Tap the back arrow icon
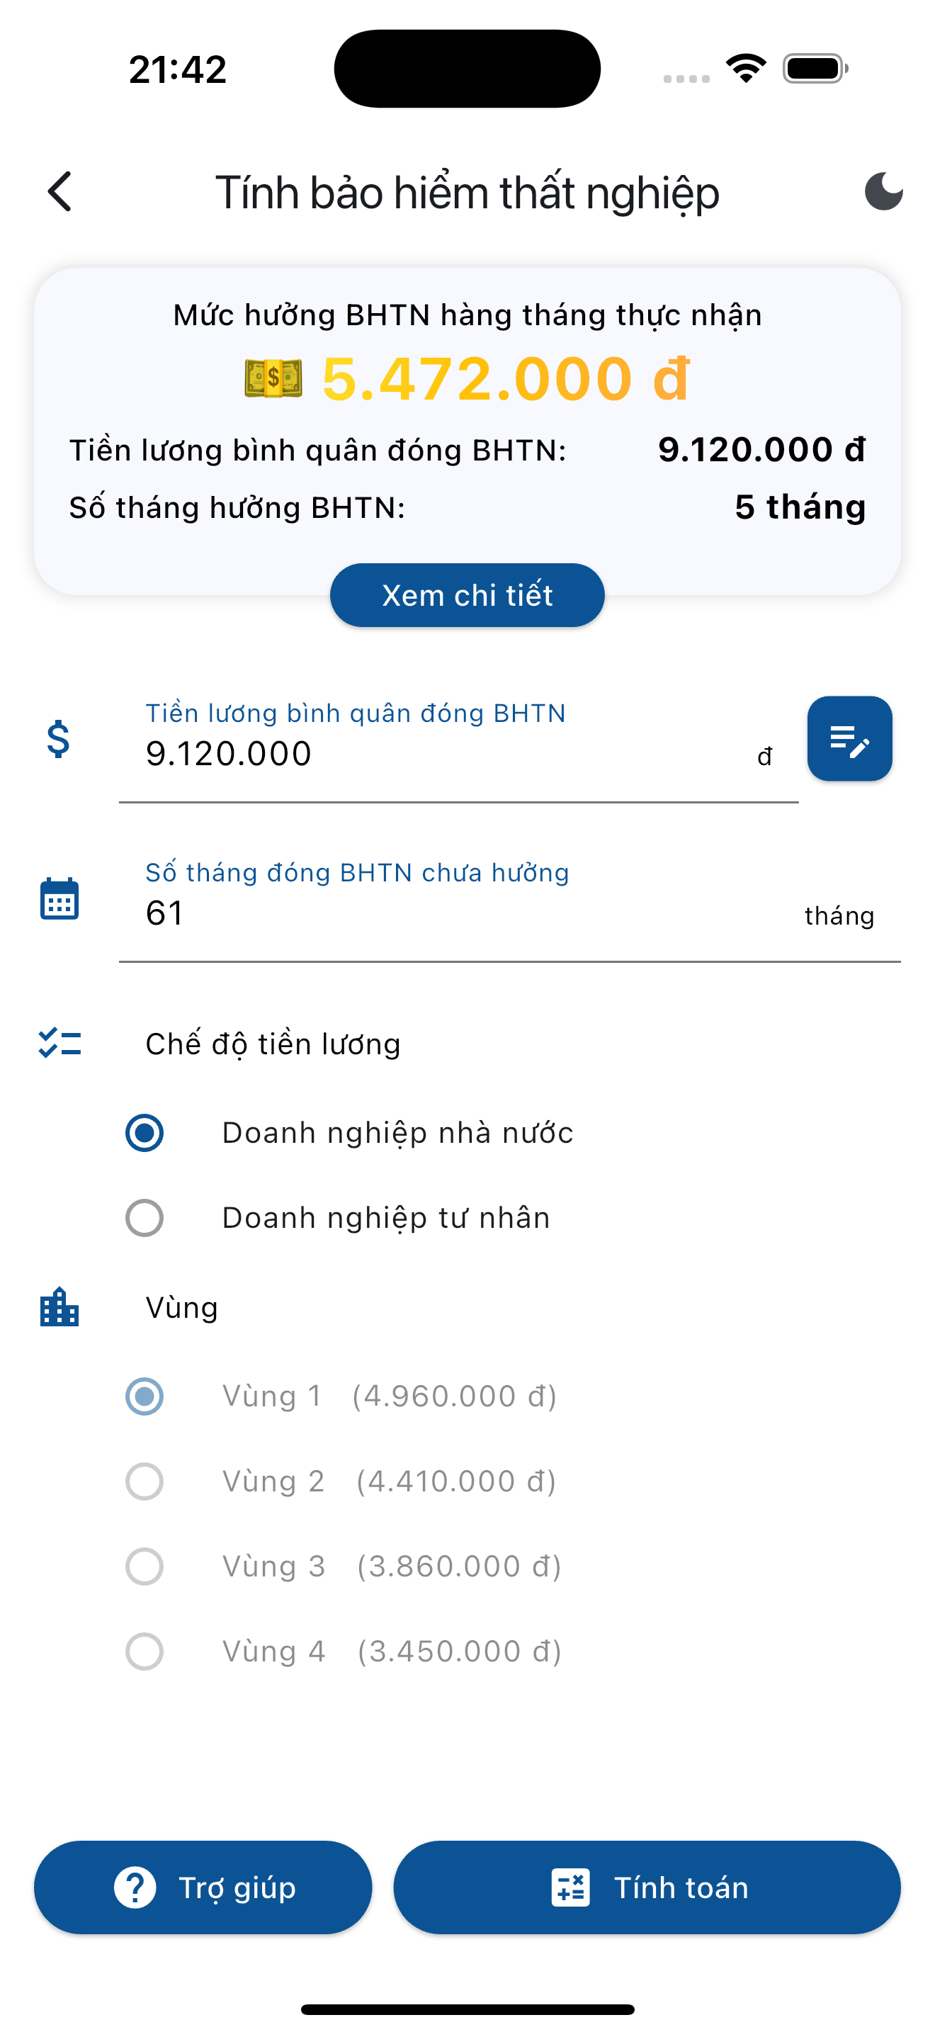 pyautogui.click(x=60, y=192)
